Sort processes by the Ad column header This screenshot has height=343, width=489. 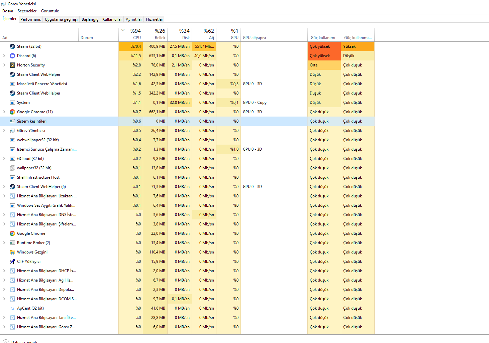pyautogui.click(x=39, y=34)
